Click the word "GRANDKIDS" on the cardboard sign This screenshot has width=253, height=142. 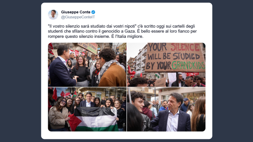pyautogui.click(x=188, y=65)
